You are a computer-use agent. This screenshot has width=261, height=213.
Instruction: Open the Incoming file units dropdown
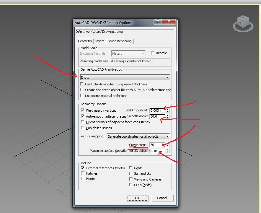[128, 53]
